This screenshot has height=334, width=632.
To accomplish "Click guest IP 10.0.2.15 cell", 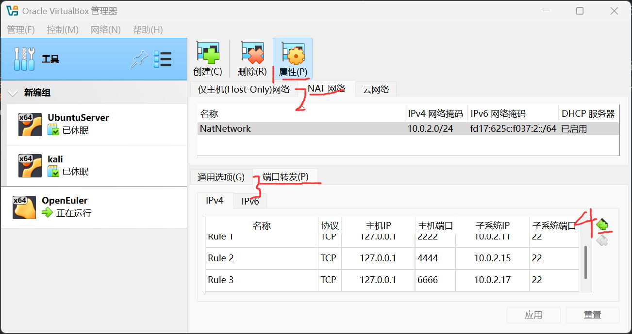I will coord(493,258).
